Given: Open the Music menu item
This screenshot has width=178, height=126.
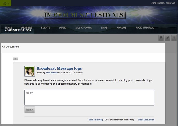Looking at the screenshot, I should pyautogui.click(x=63, y=28).
